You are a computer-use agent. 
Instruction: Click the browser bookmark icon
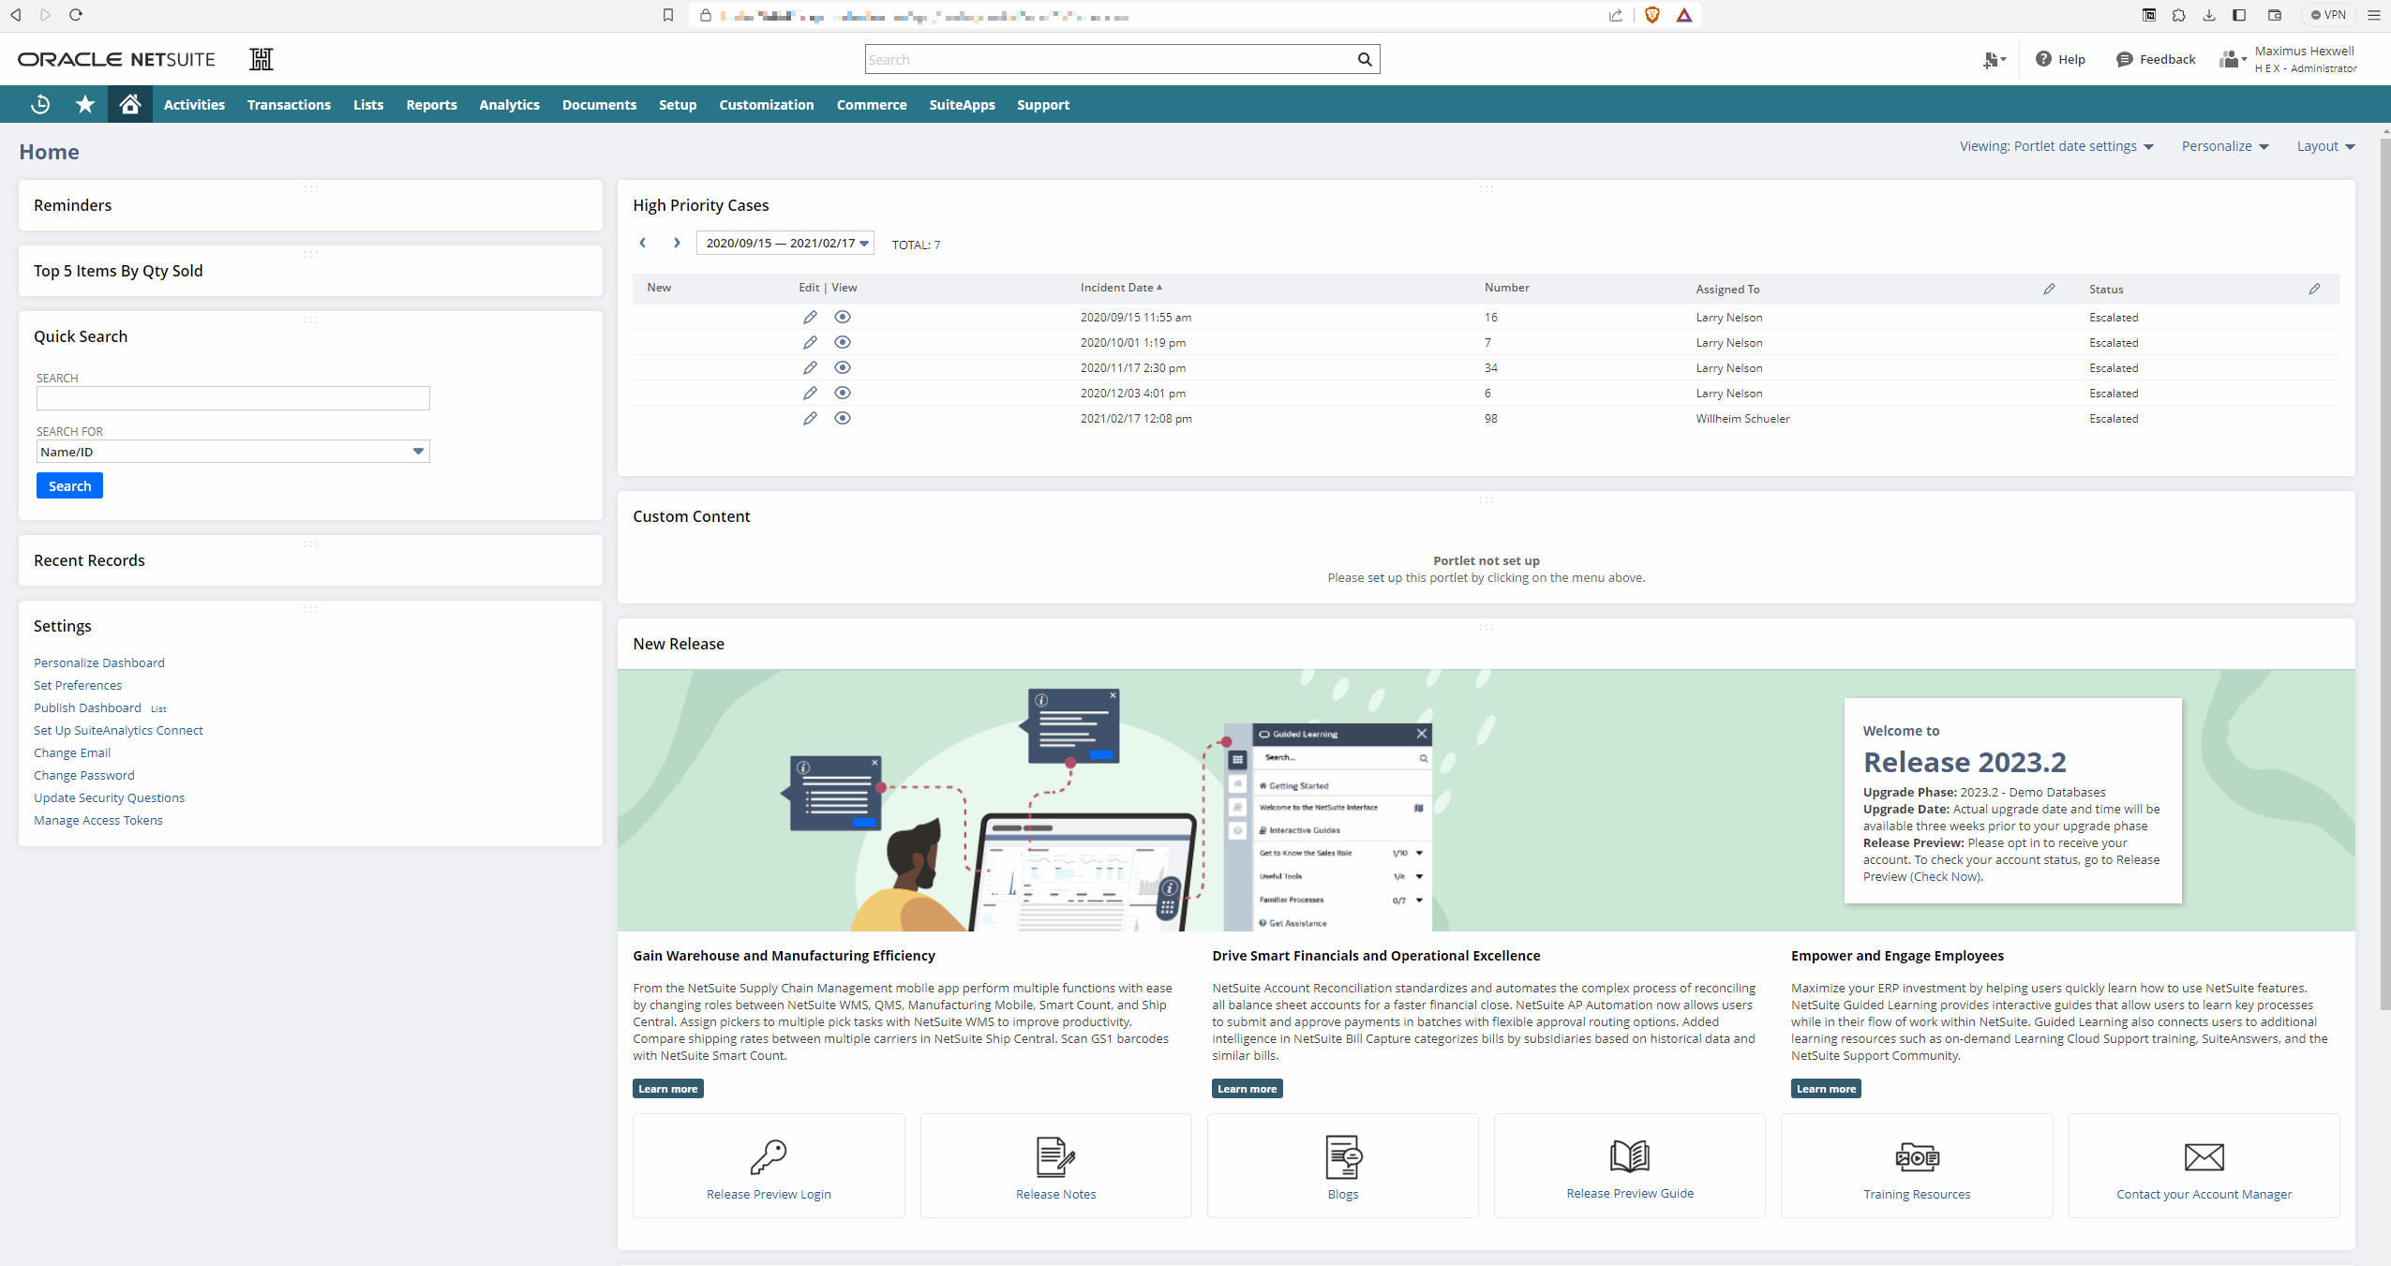[x=668, y=15]
